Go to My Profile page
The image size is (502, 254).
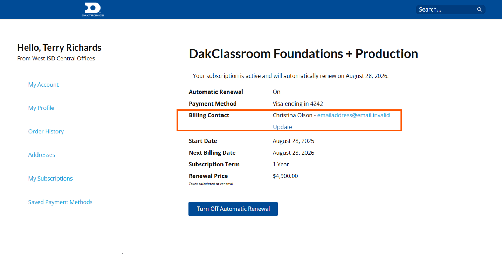coord(41,108)
